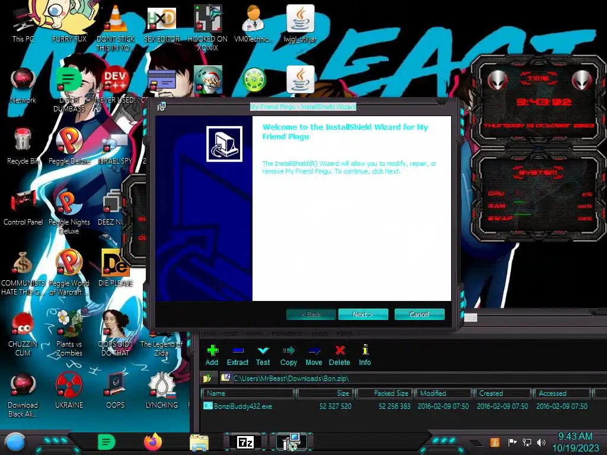Sort by the Size column header
Viewport: 607px width, 455px height.
pos(325,393)
